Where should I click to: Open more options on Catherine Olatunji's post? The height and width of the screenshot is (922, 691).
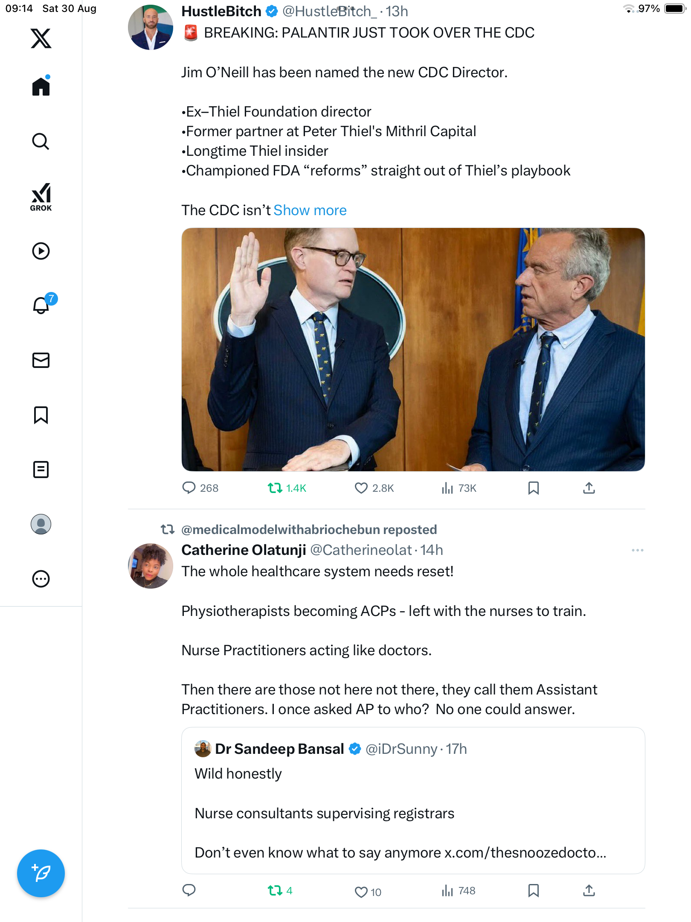click(x=637, y=550)
